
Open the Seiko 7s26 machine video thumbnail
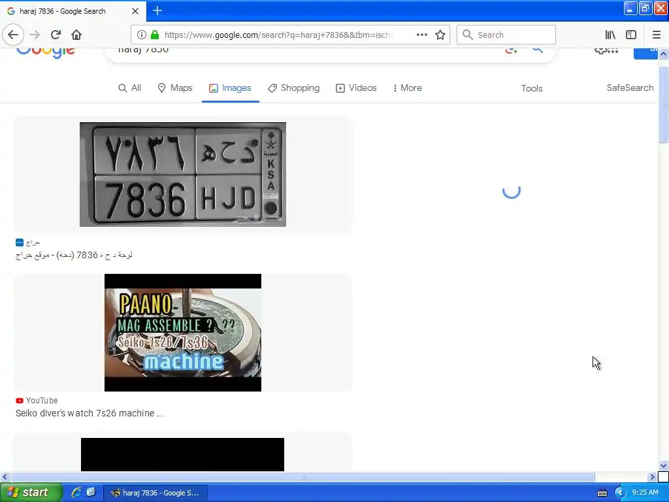pos(183,333)
